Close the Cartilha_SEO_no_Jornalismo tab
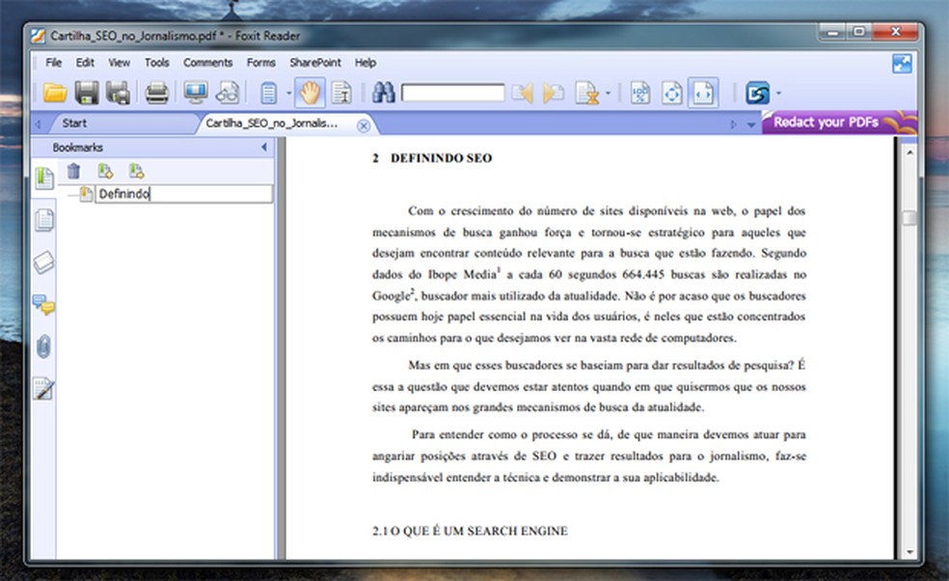 pyautogui.click(x=364, y=125)
